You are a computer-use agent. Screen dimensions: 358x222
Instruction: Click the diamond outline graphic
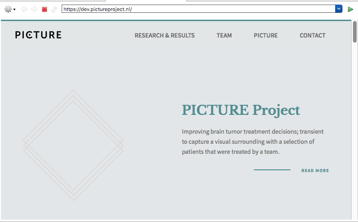(x=73, y=145)
